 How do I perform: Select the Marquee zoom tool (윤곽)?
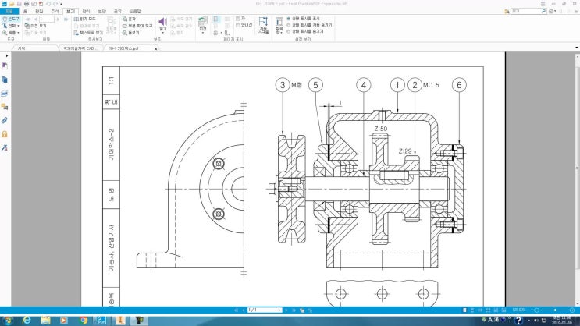[x=129, y=19]
